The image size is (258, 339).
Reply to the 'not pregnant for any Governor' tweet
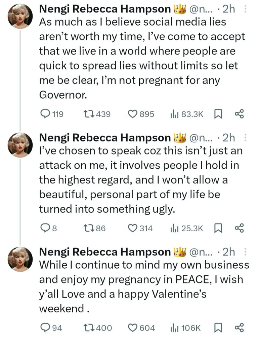45,114
